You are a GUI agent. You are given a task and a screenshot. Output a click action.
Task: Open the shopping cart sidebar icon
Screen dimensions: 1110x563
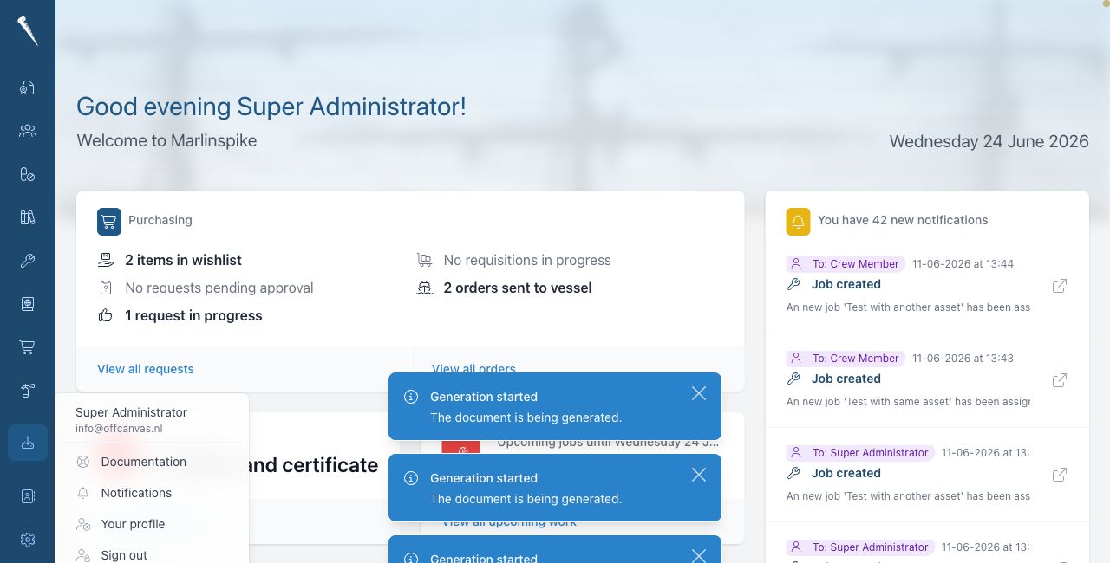tap(28, 347)
